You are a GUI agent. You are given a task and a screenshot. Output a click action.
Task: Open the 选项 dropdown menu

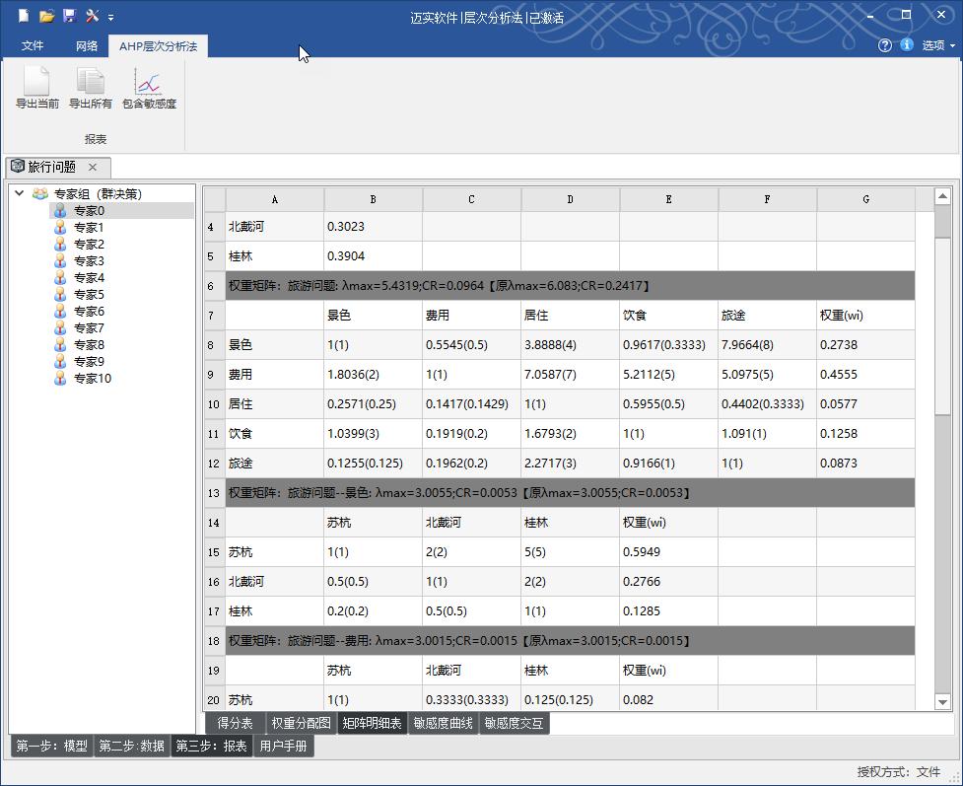pos(937,45)
